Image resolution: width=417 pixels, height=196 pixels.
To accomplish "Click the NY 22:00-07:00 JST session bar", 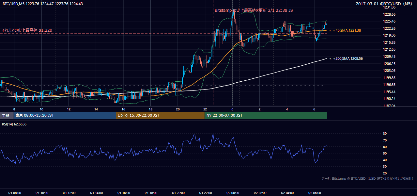I will point(266,115).
